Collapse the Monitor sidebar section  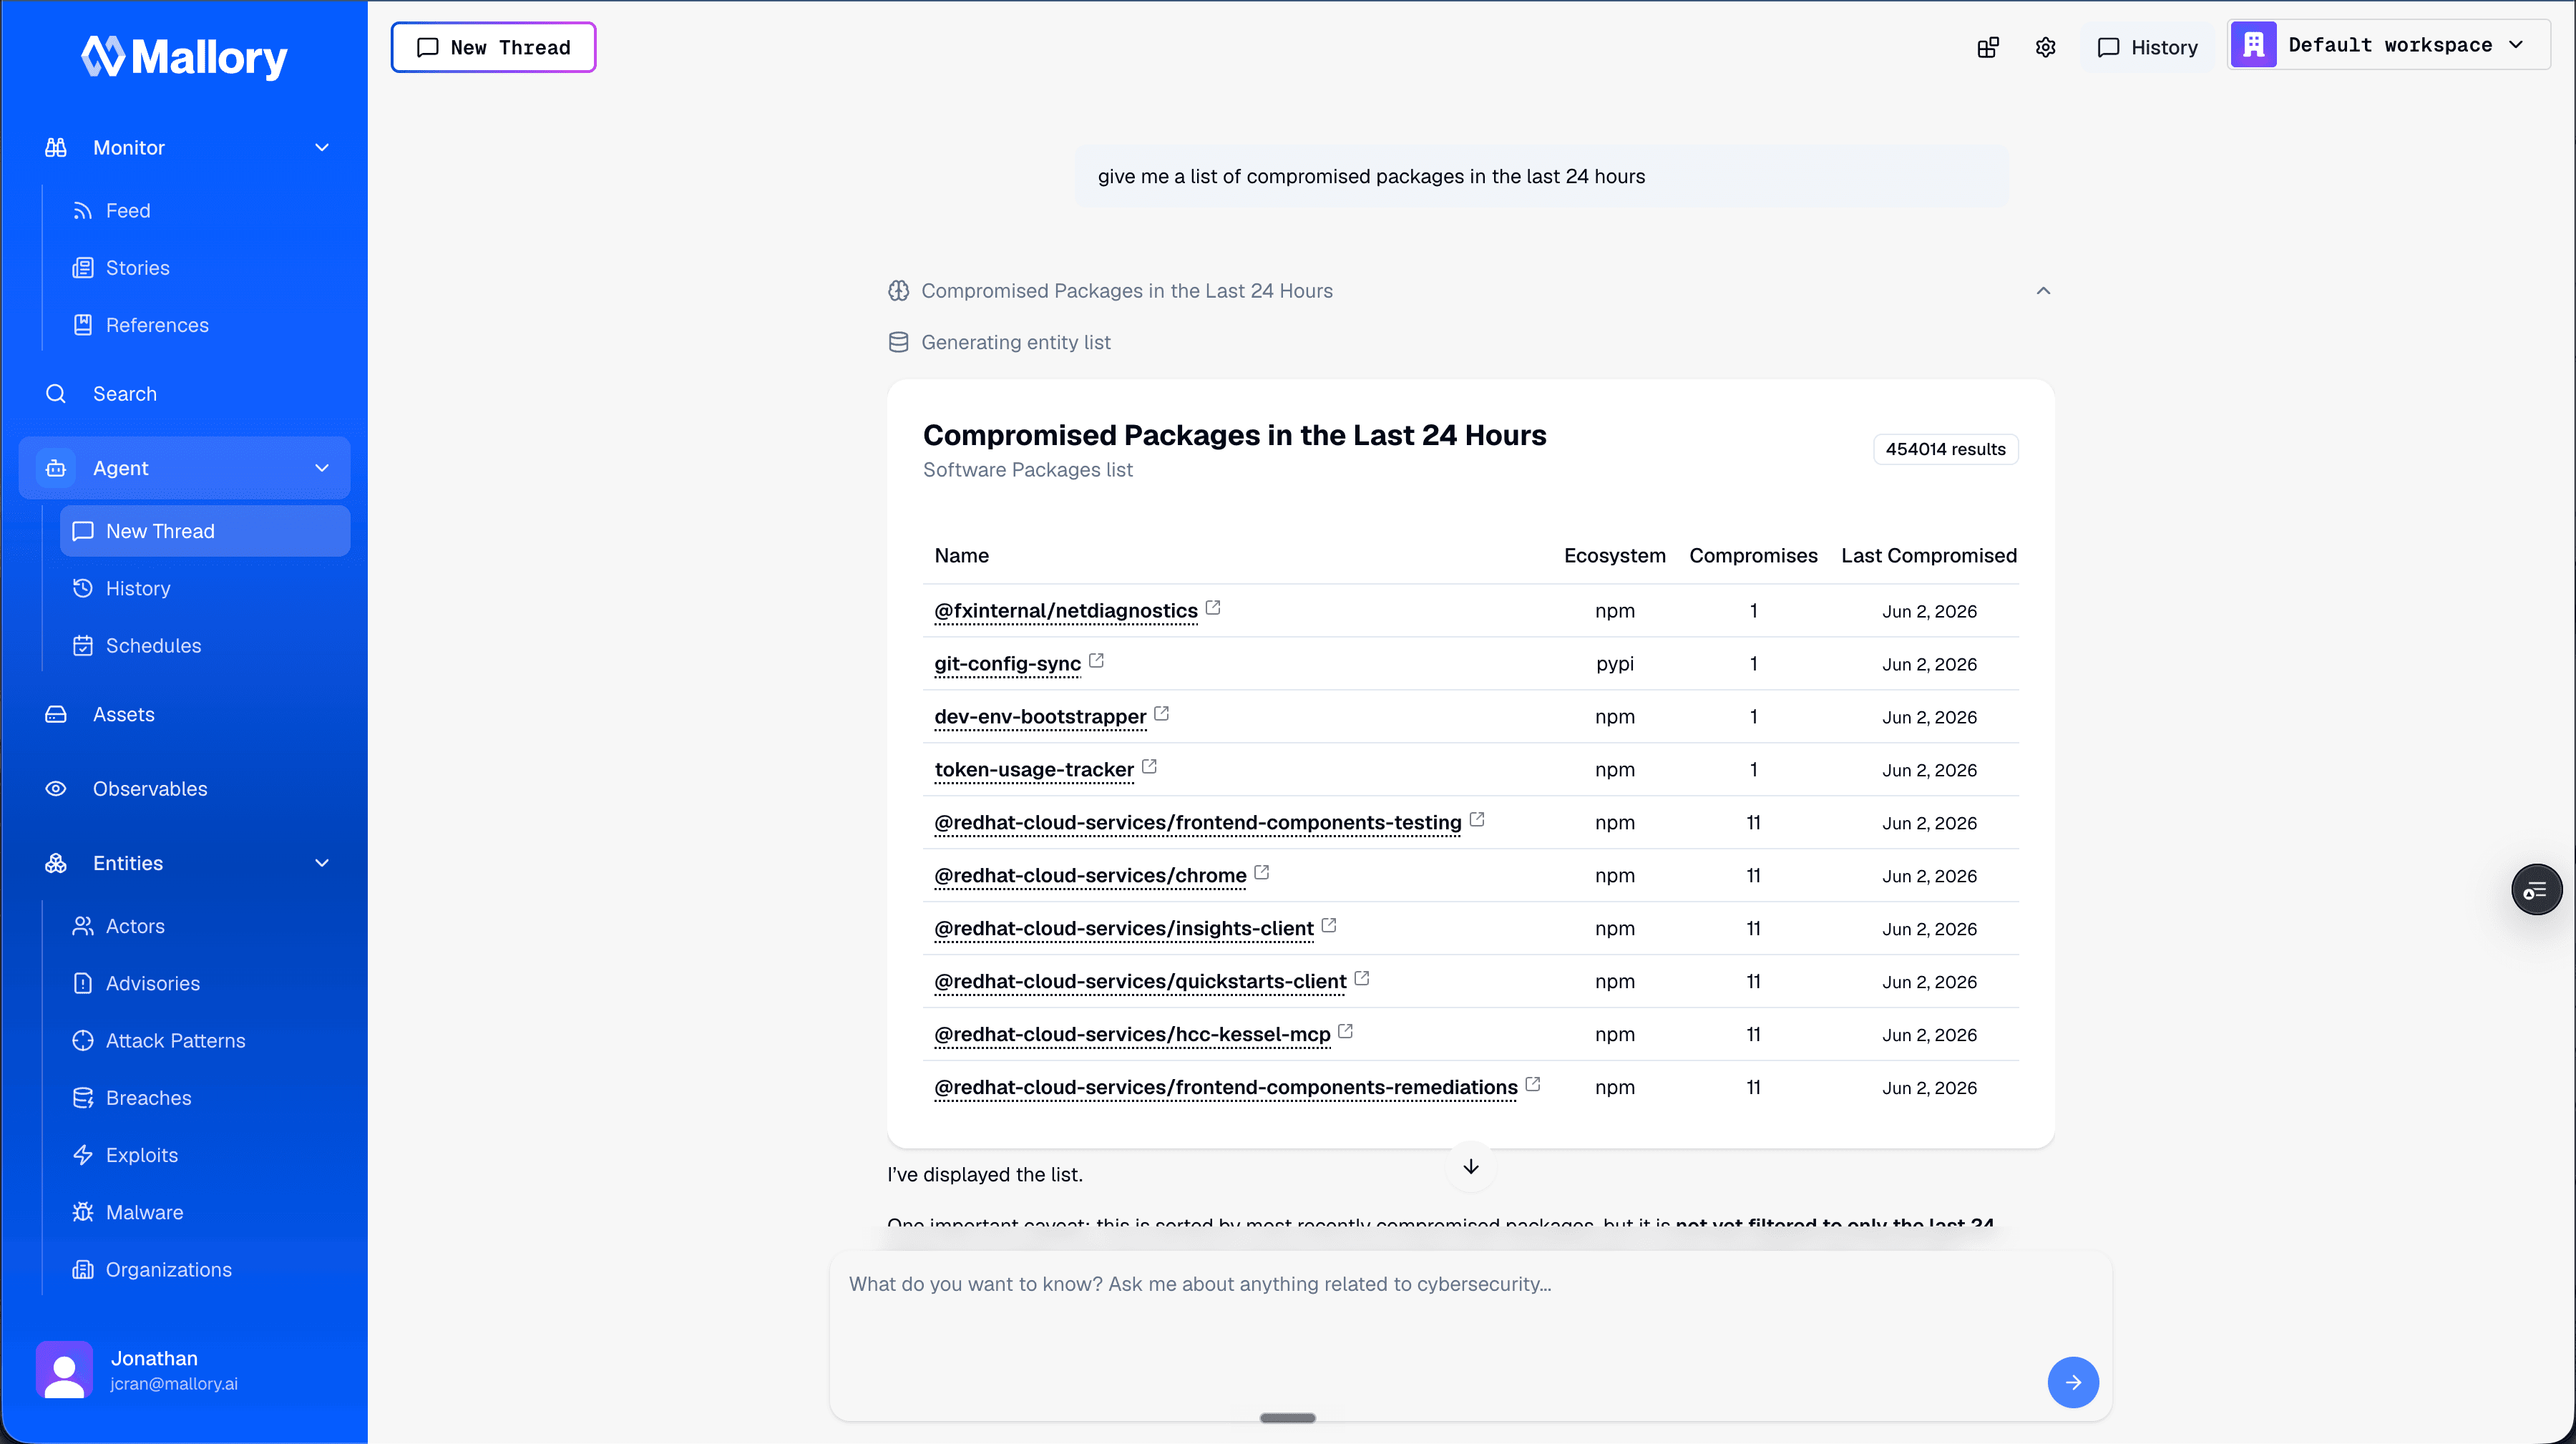322,148
